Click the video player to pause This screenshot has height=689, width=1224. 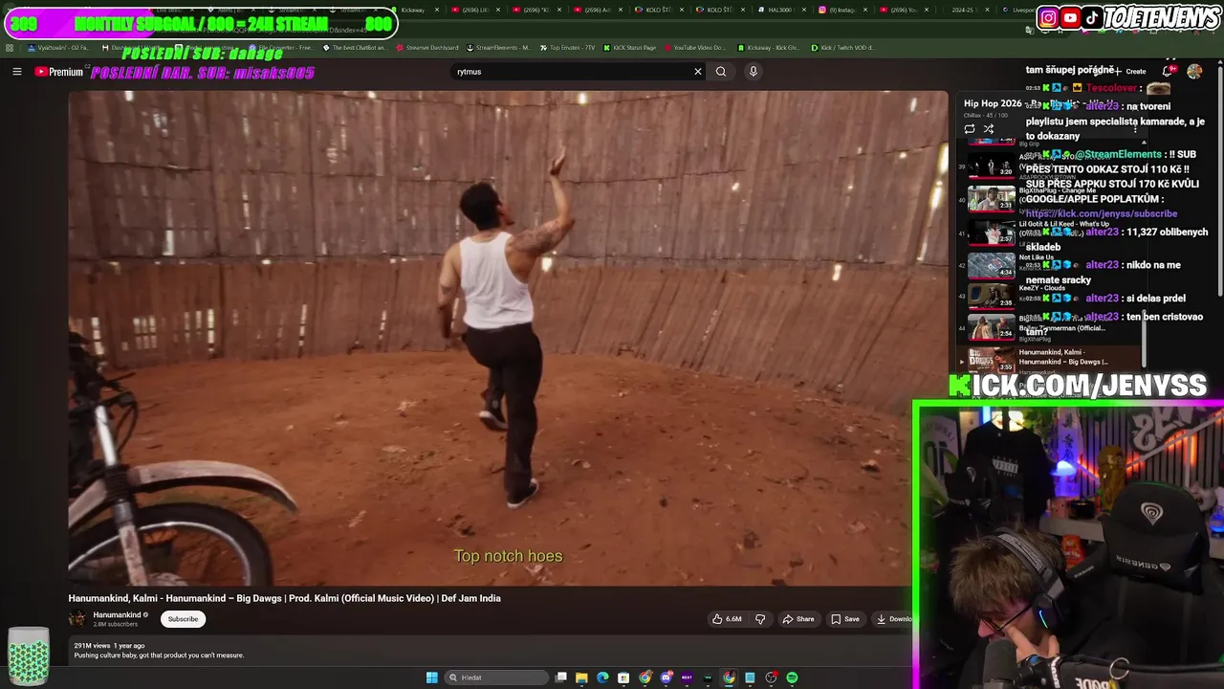click(x=507, y=338)
